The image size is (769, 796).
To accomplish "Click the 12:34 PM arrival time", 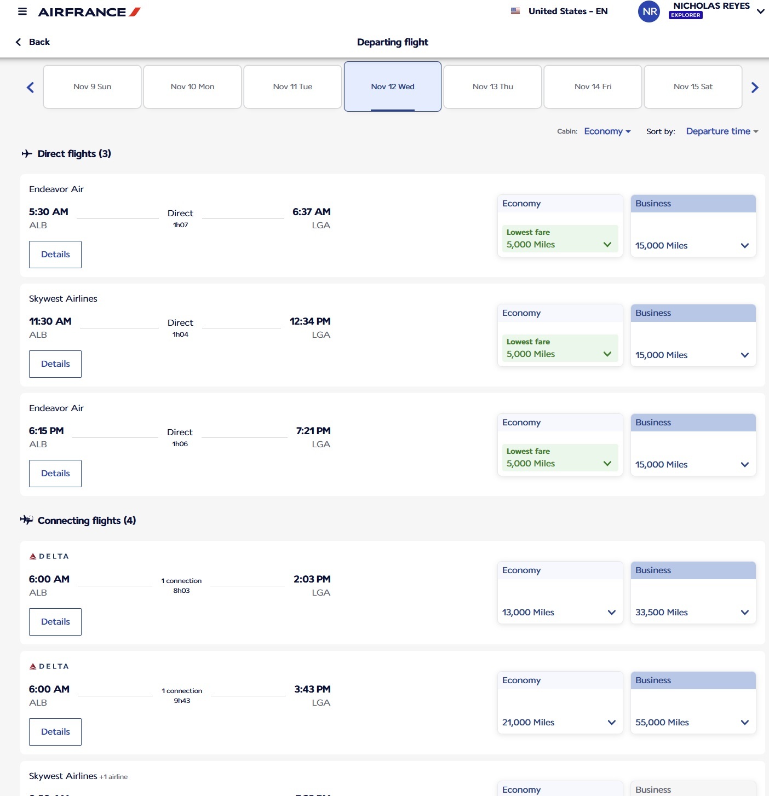I will tap(310, 321).
